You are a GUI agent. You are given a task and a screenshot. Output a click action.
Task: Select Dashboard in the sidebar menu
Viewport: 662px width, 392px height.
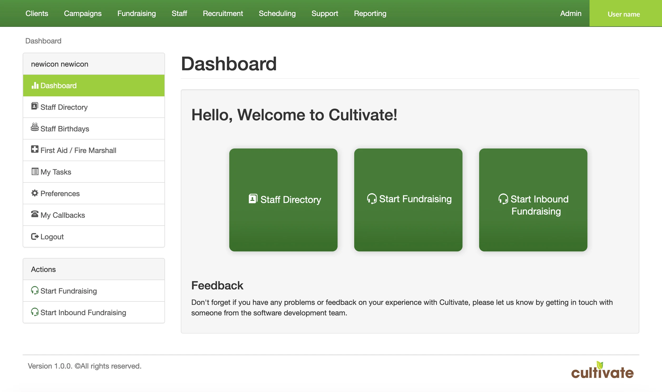pos(94,86)
